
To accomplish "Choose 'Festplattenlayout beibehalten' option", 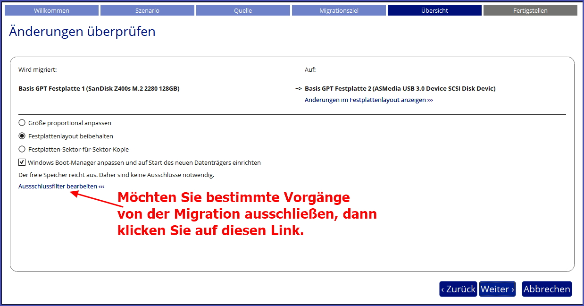I will (x=22, y=136).
